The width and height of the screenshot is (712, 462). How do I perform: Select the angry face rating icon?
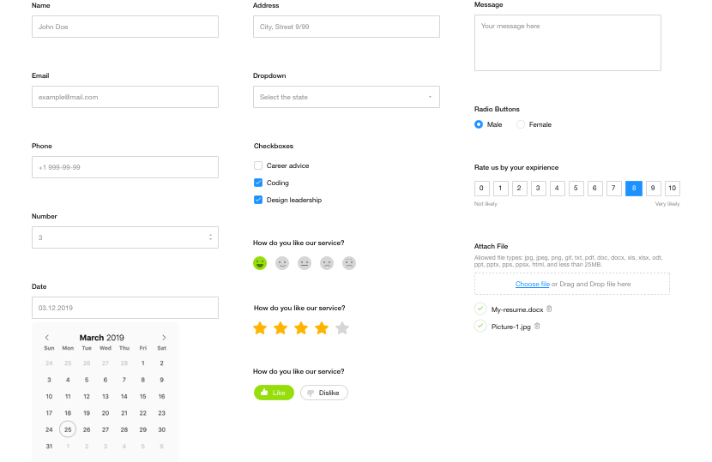tap(349, 263)
